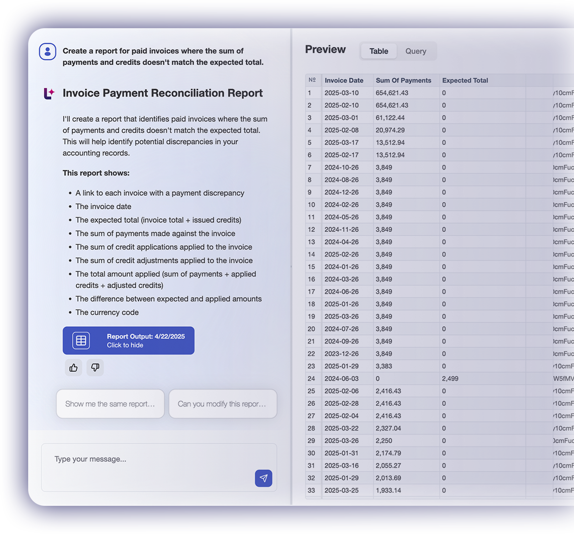Choose the 'Can you modify this report' suggestion
574x534 pixels.
coord(223,404)
